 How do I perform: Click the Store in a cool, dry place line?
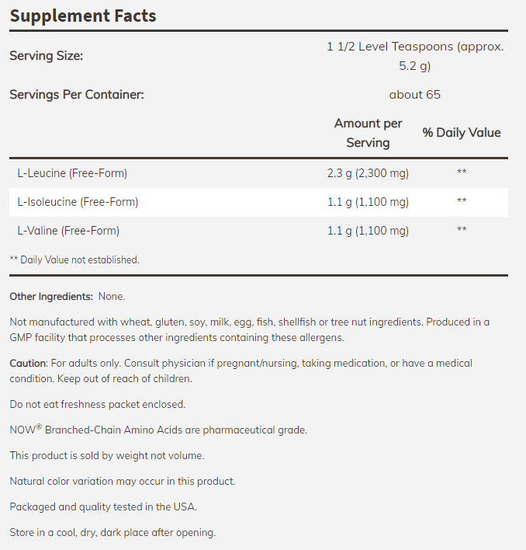(112, 532)
